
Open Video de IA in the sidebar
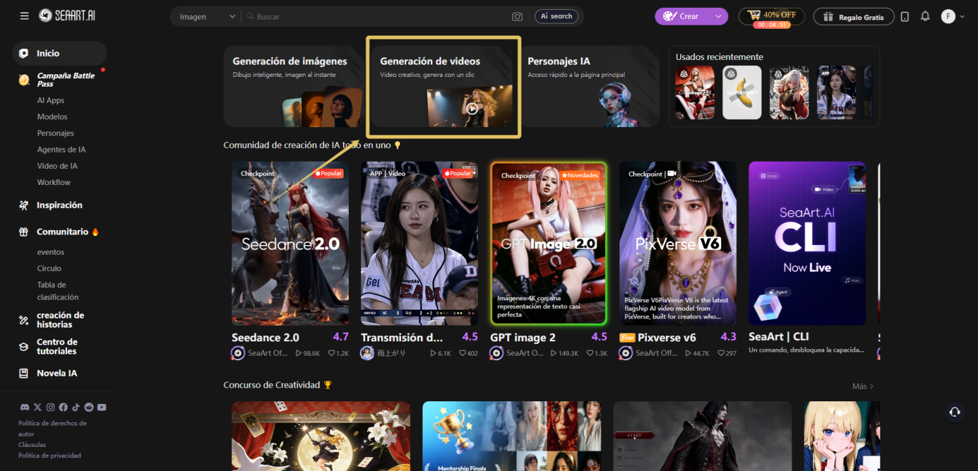coord(57,166)
